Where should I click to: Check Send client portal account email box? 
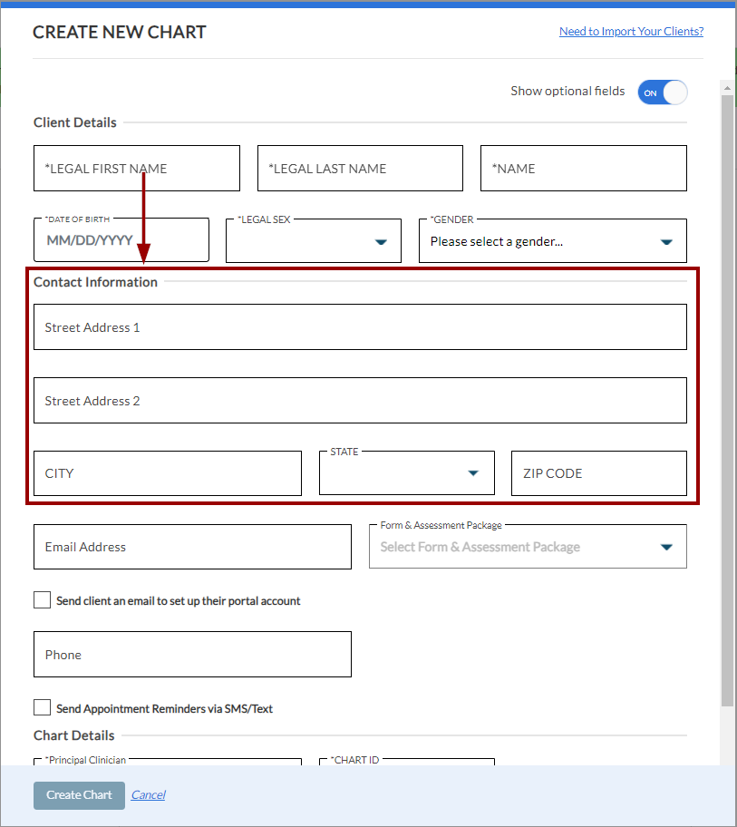coord(43,600)
